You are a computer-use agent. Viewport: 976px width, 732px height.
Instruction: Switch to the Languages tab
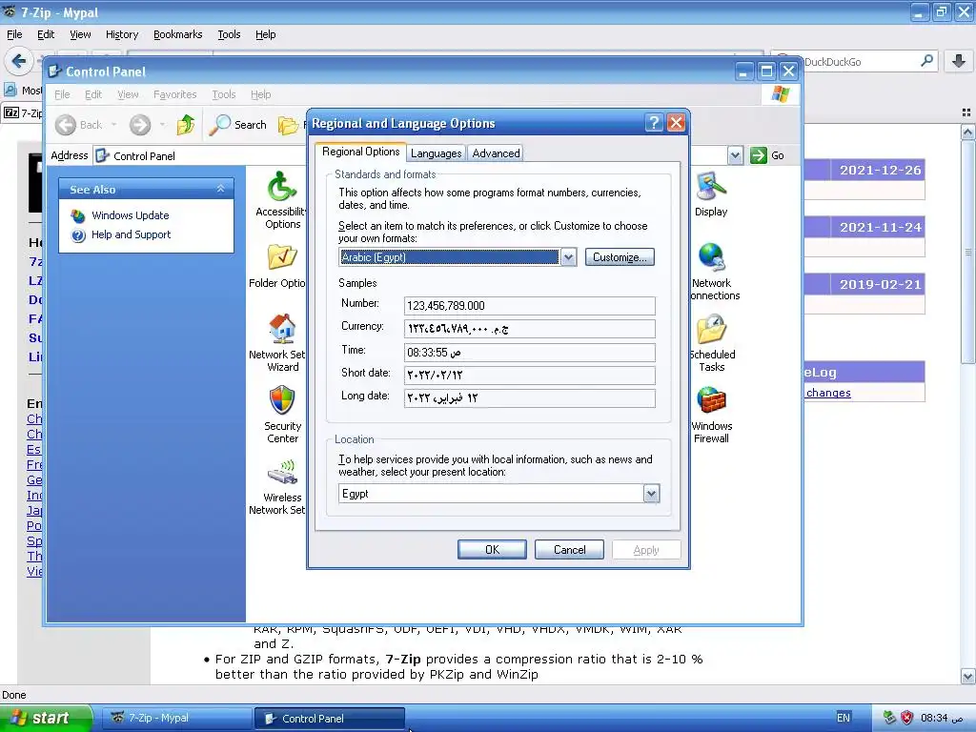coord(436,153)
